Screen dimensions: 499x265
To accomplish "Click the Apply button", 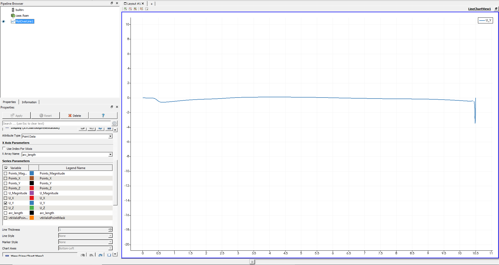I will tap(16, 115).
